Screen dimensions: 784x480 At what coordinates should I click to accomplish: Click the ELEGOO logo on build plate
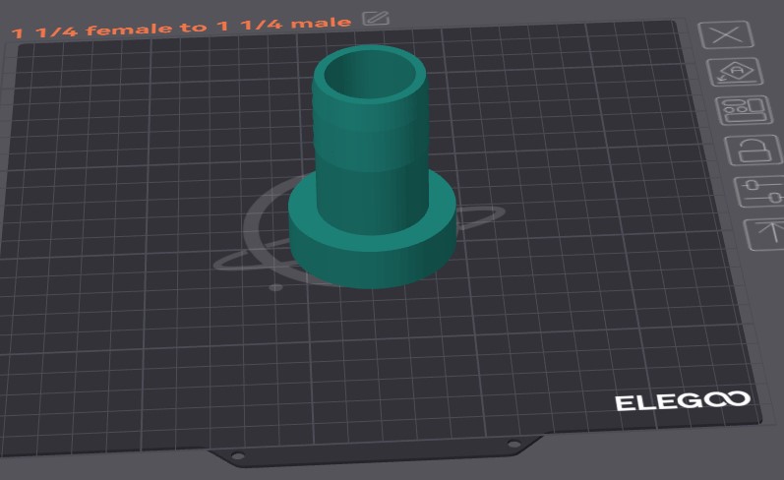tap(683, 401)
